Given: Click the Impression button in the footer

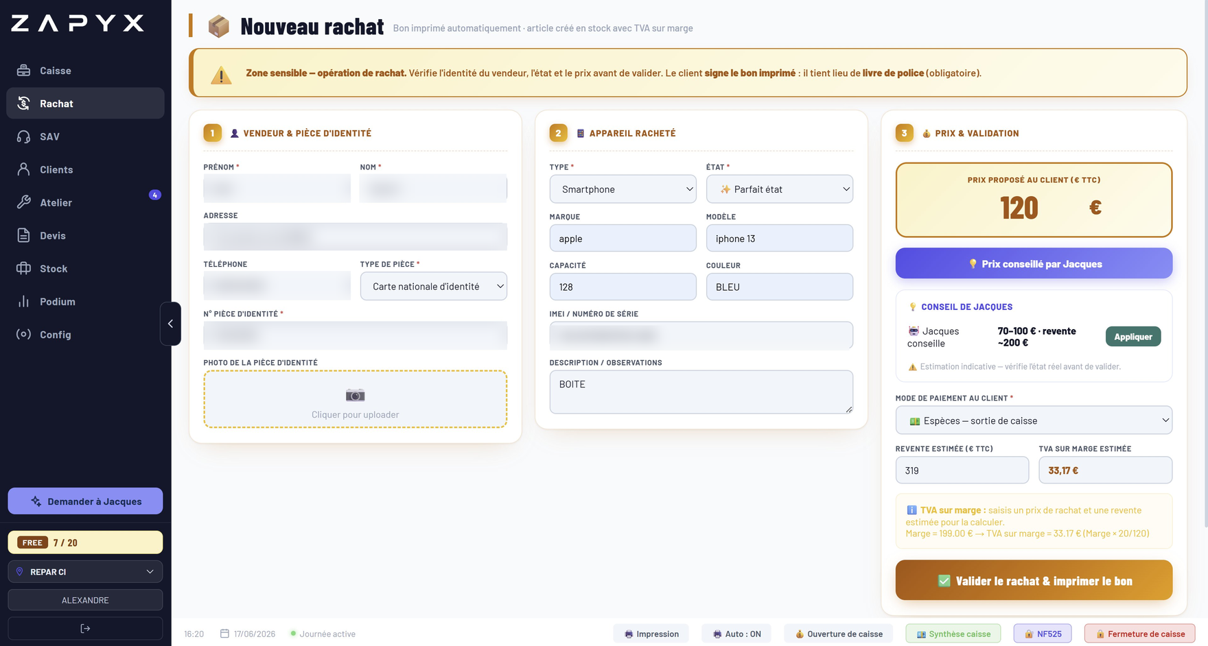Looking at the screenshot, I should pos(651,634).
